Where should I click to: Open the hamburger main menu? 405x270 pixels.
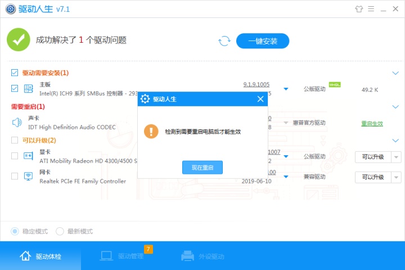click(371, 9)
